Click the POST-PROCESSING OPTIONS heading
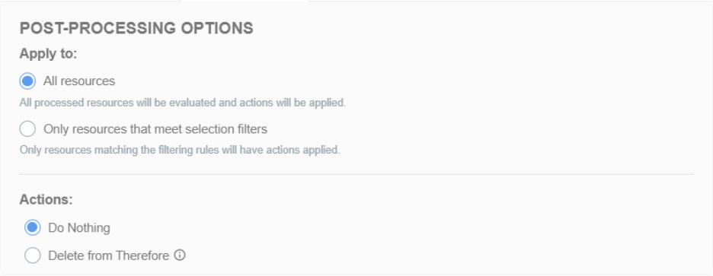The width and height of the screenshot is (713, 276). point(136,28)
